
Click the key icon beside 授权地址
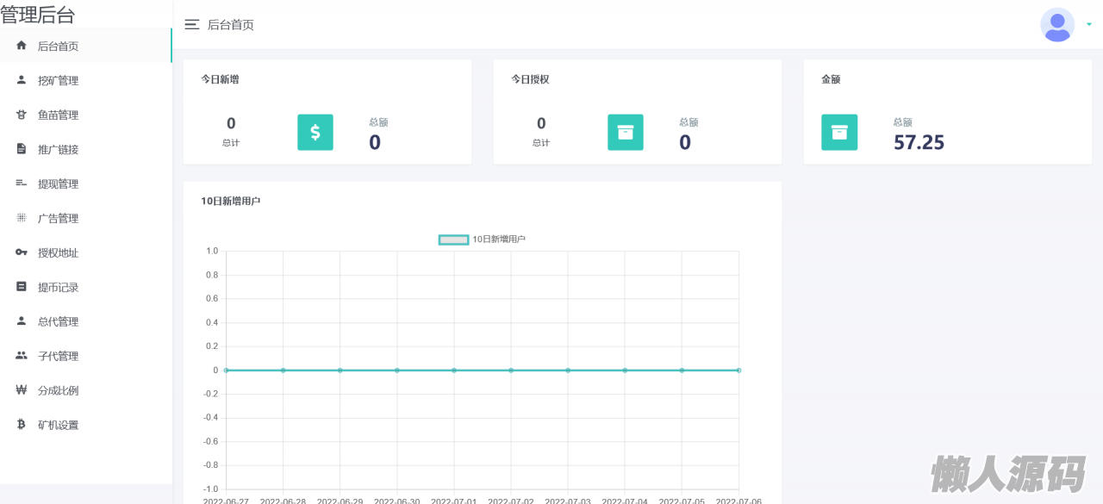tap(22, 252)
